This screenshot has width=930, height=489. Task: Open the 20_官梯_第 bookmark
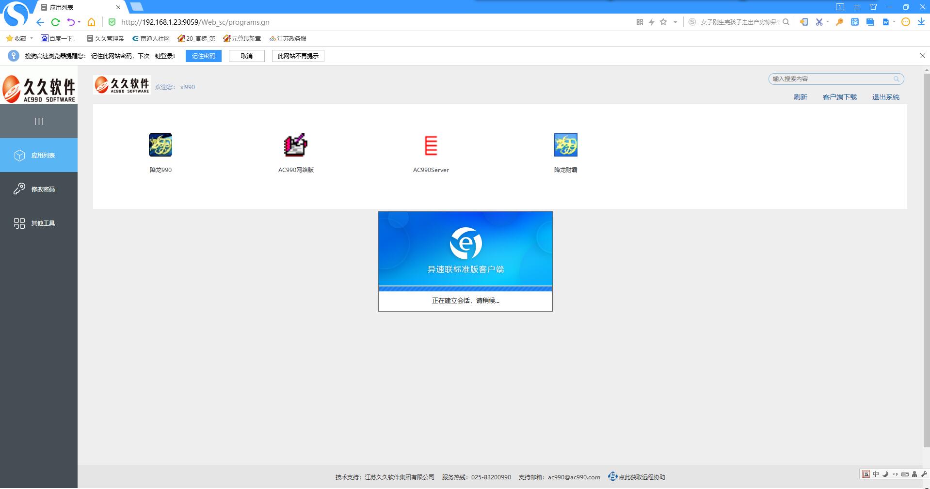point(196,38)
